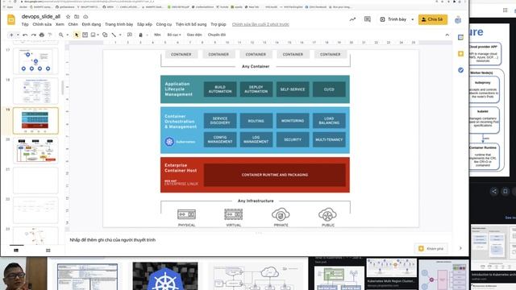This screenshot has width=516, height=290.
Task: Check the cloud save status icon
Action: pyautogui.click(x=85, y=16)
